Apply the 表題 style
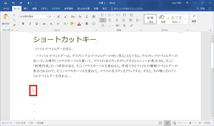This screenshot has height=126, width=214. pyautogui.click(x=163, y=19)
